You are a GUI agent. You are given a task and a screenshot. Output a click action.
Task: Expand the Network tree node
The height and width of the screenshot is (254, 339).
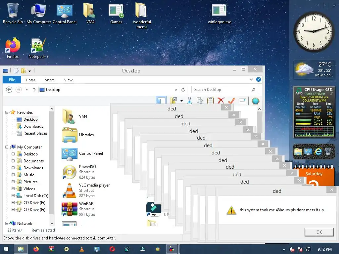(7, 223)
